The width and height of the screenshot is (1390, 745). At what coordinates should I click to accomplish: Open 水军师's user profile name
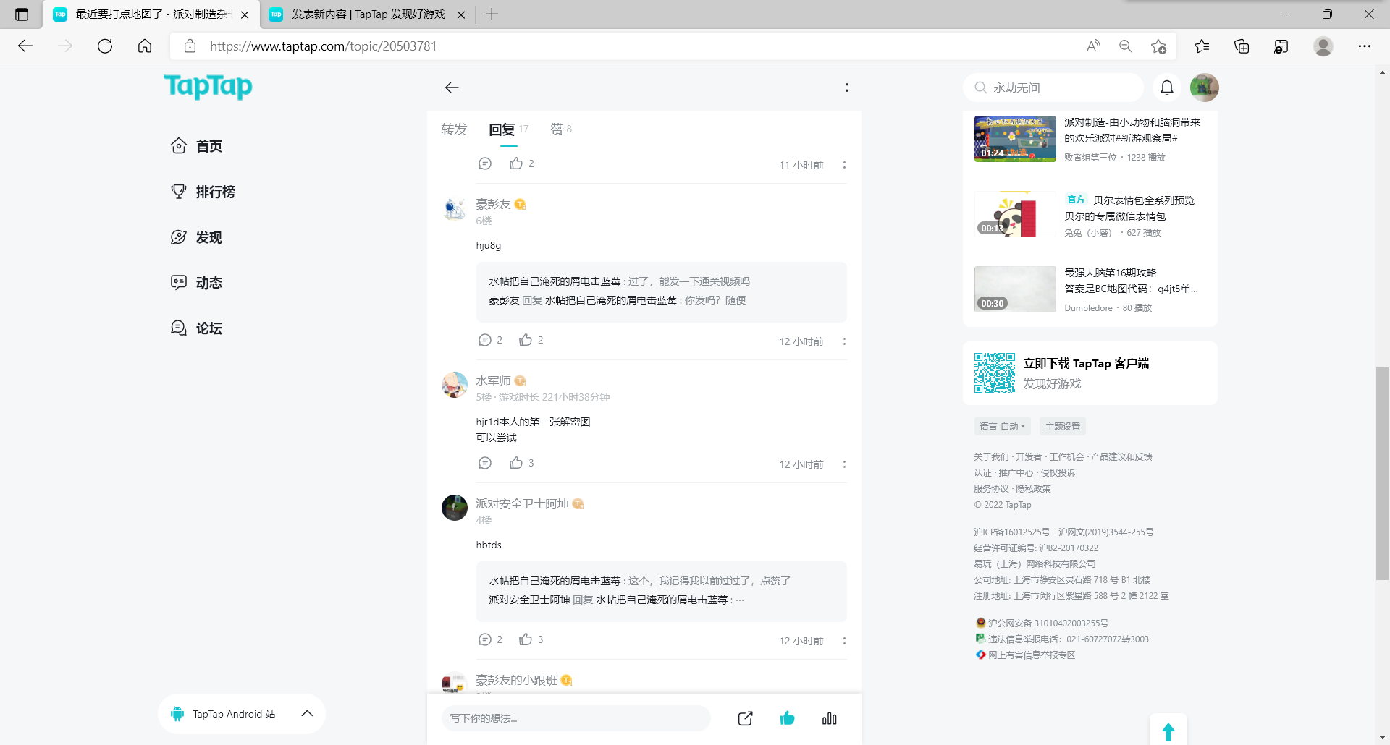click(x=493, y=381)
